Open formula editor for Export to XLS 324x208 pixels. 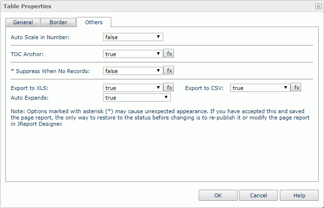click(169, 87)
